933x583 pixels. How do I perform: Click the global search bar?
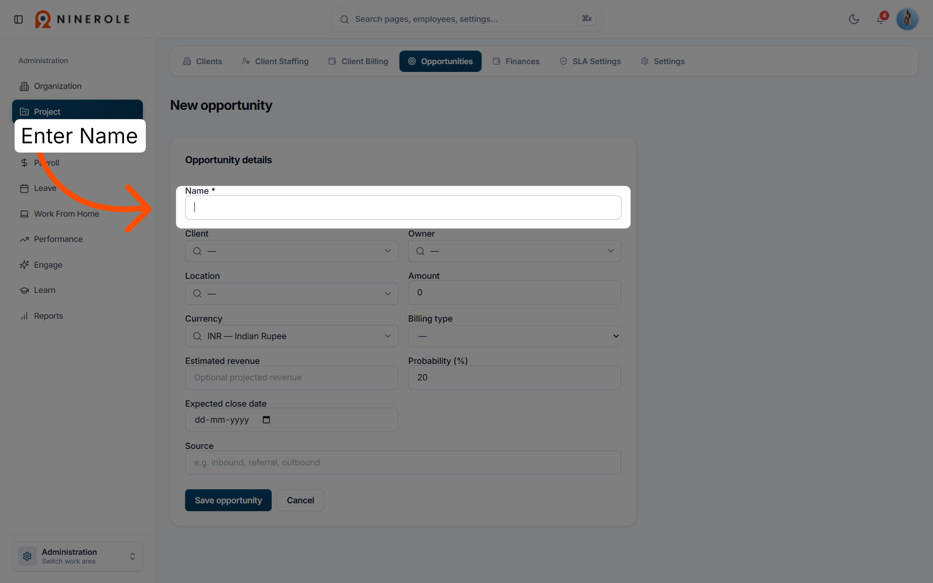(x=466, y=19)
